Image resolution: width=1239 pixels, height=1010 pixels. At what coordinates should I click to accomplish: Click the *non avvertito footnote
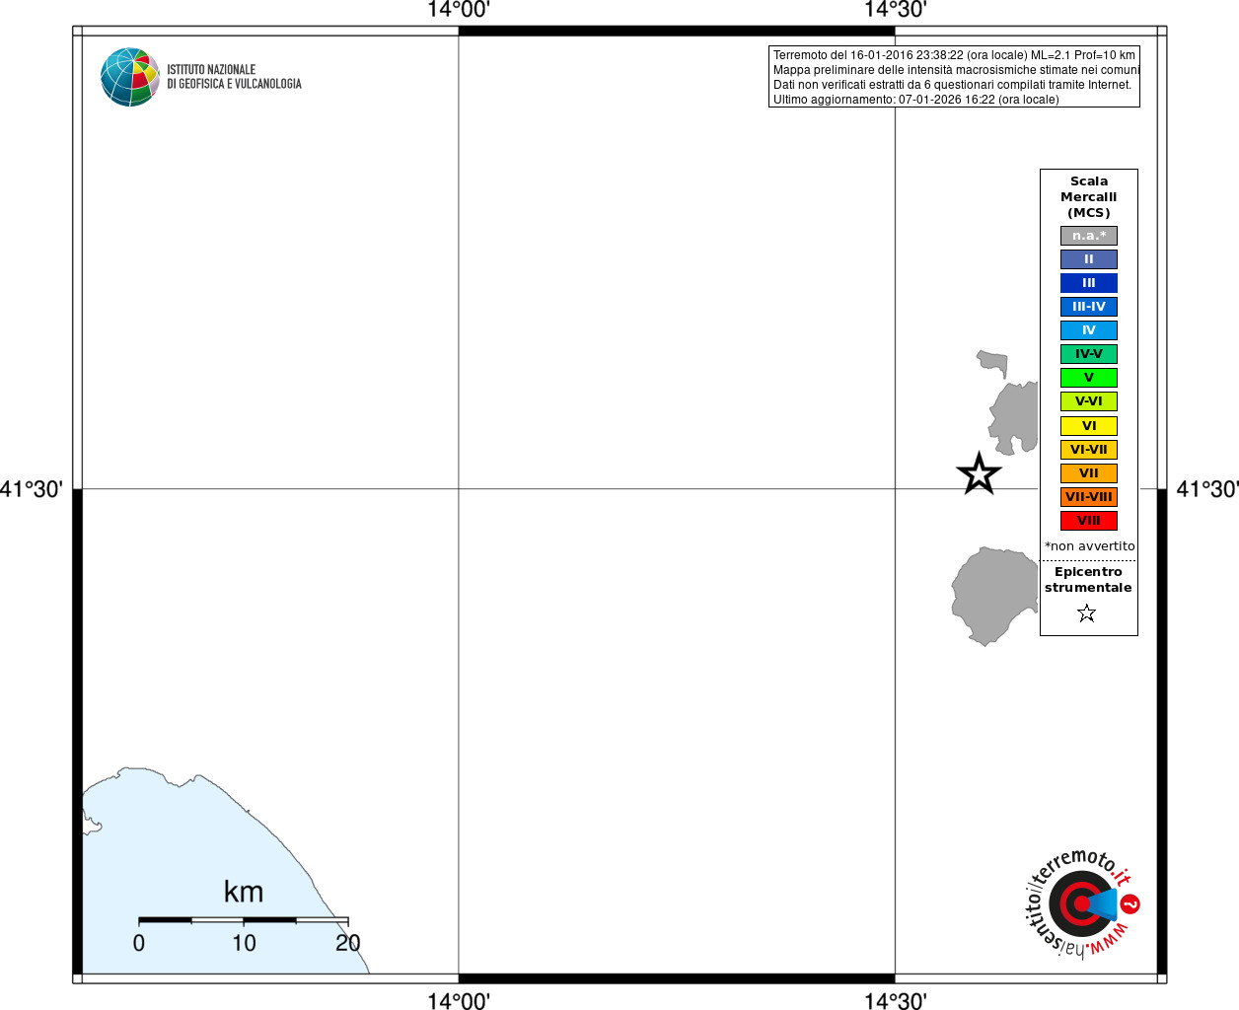1089,546
